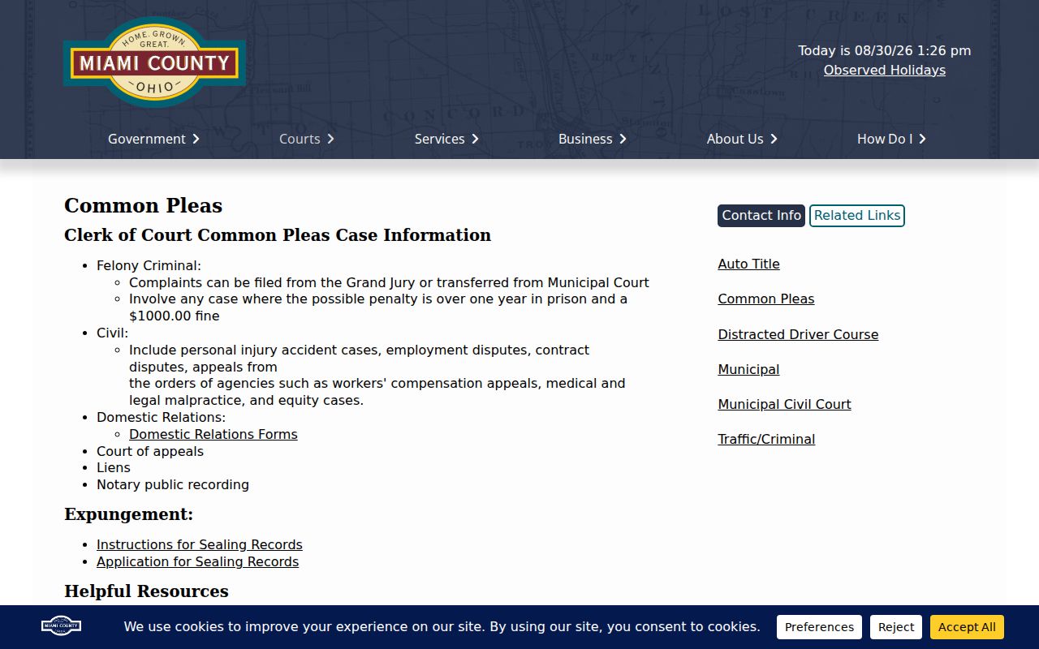Expand the About Us menu chevron
The height and width of the screenshot is (649, 1039).
[774, 139]
